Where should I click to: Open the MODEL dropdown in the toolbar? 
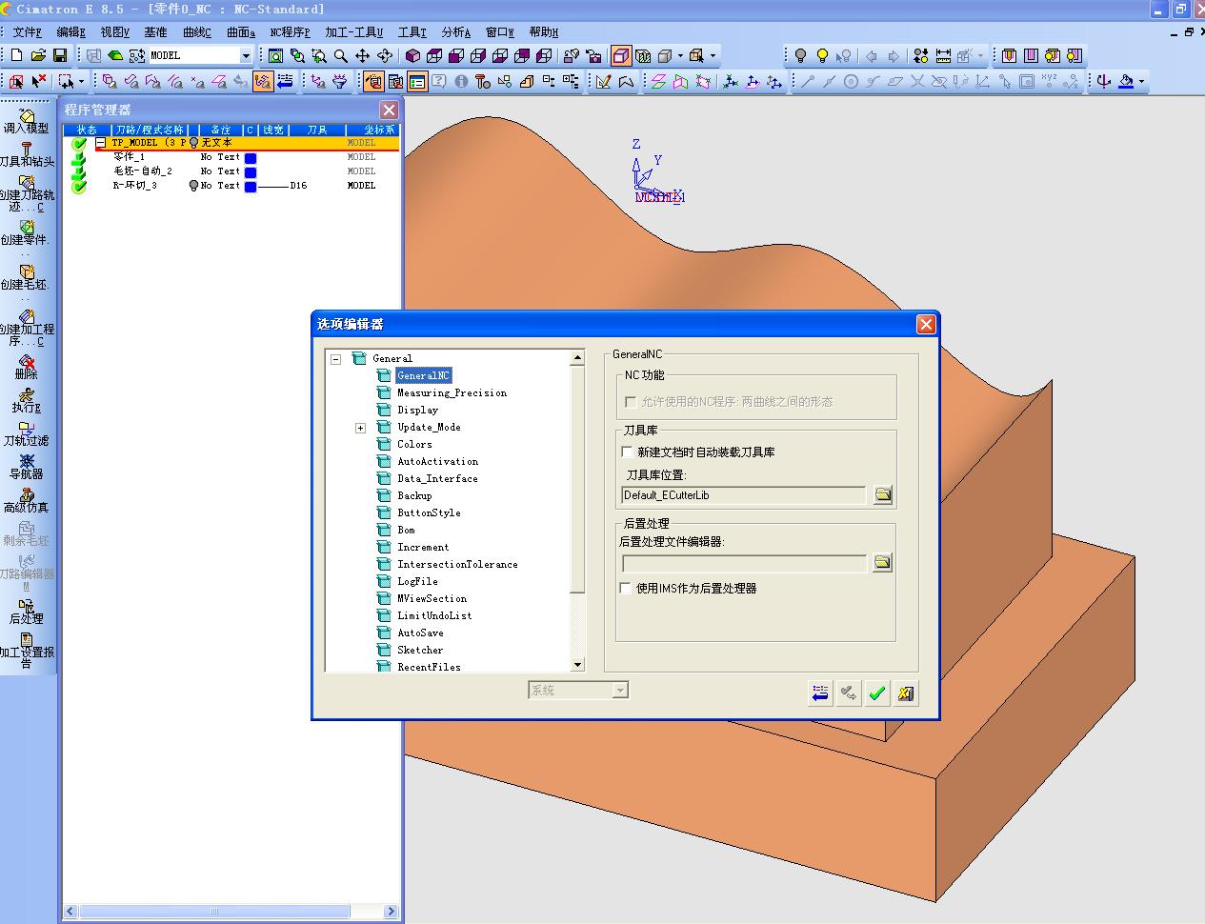tap(245, 55)
